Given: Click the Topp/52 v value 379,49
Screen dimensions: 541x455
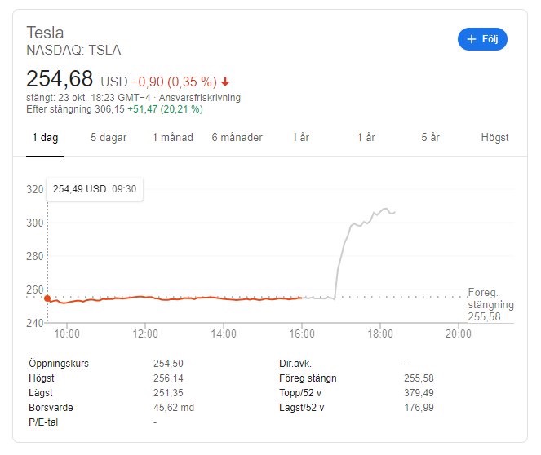Looking at the screenshot, I should coord(419,392).
